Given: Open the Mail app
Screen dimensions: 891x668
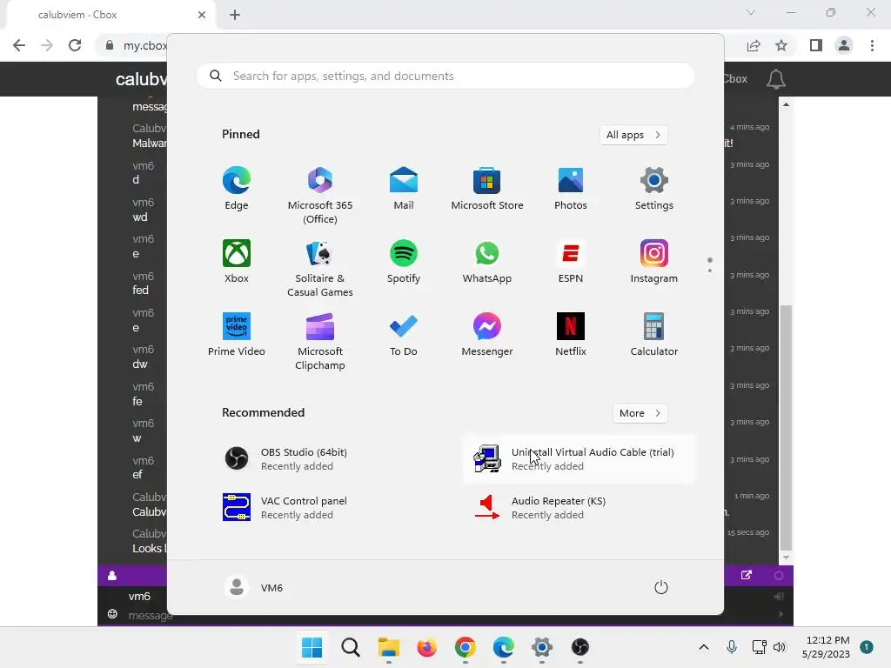Looking at the screenshot, I should (x=404, y=189).
